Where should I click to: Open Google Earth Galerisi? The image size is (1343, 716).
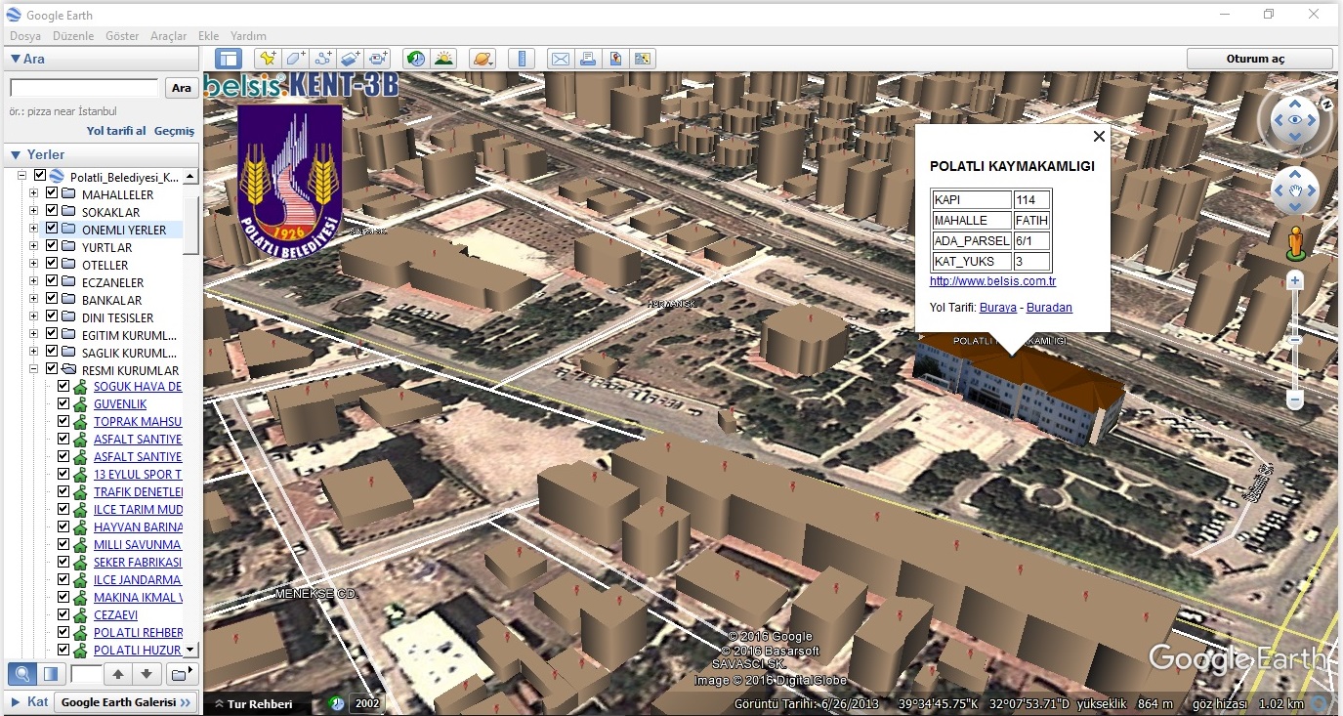126,702
